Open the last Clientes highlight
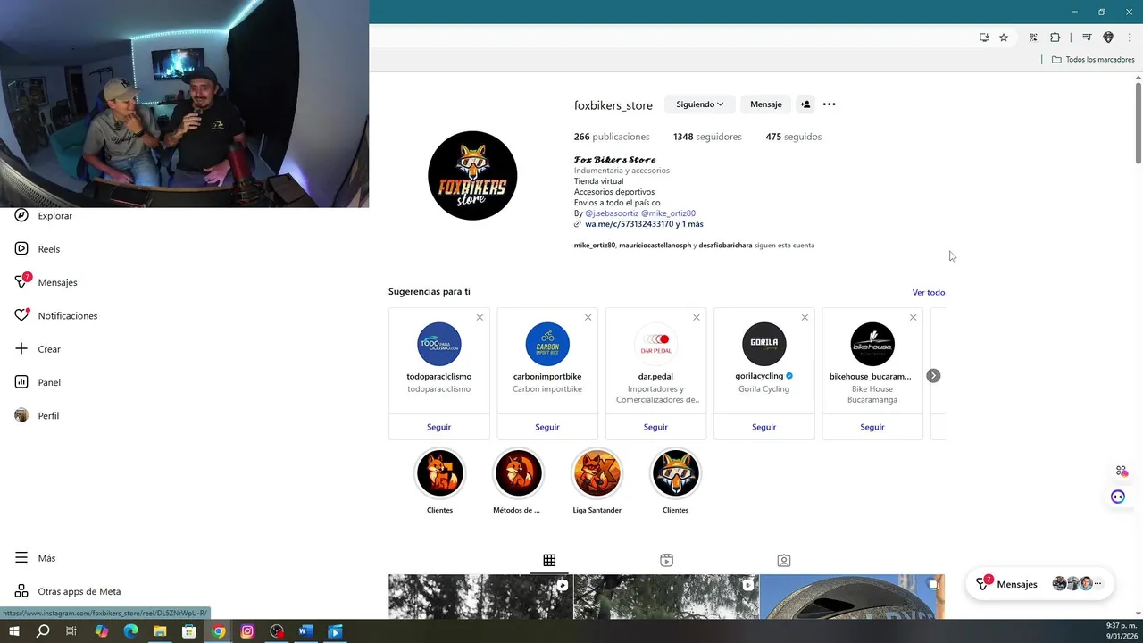Viewport: 1143px width, 643px height. coord(676,473)
